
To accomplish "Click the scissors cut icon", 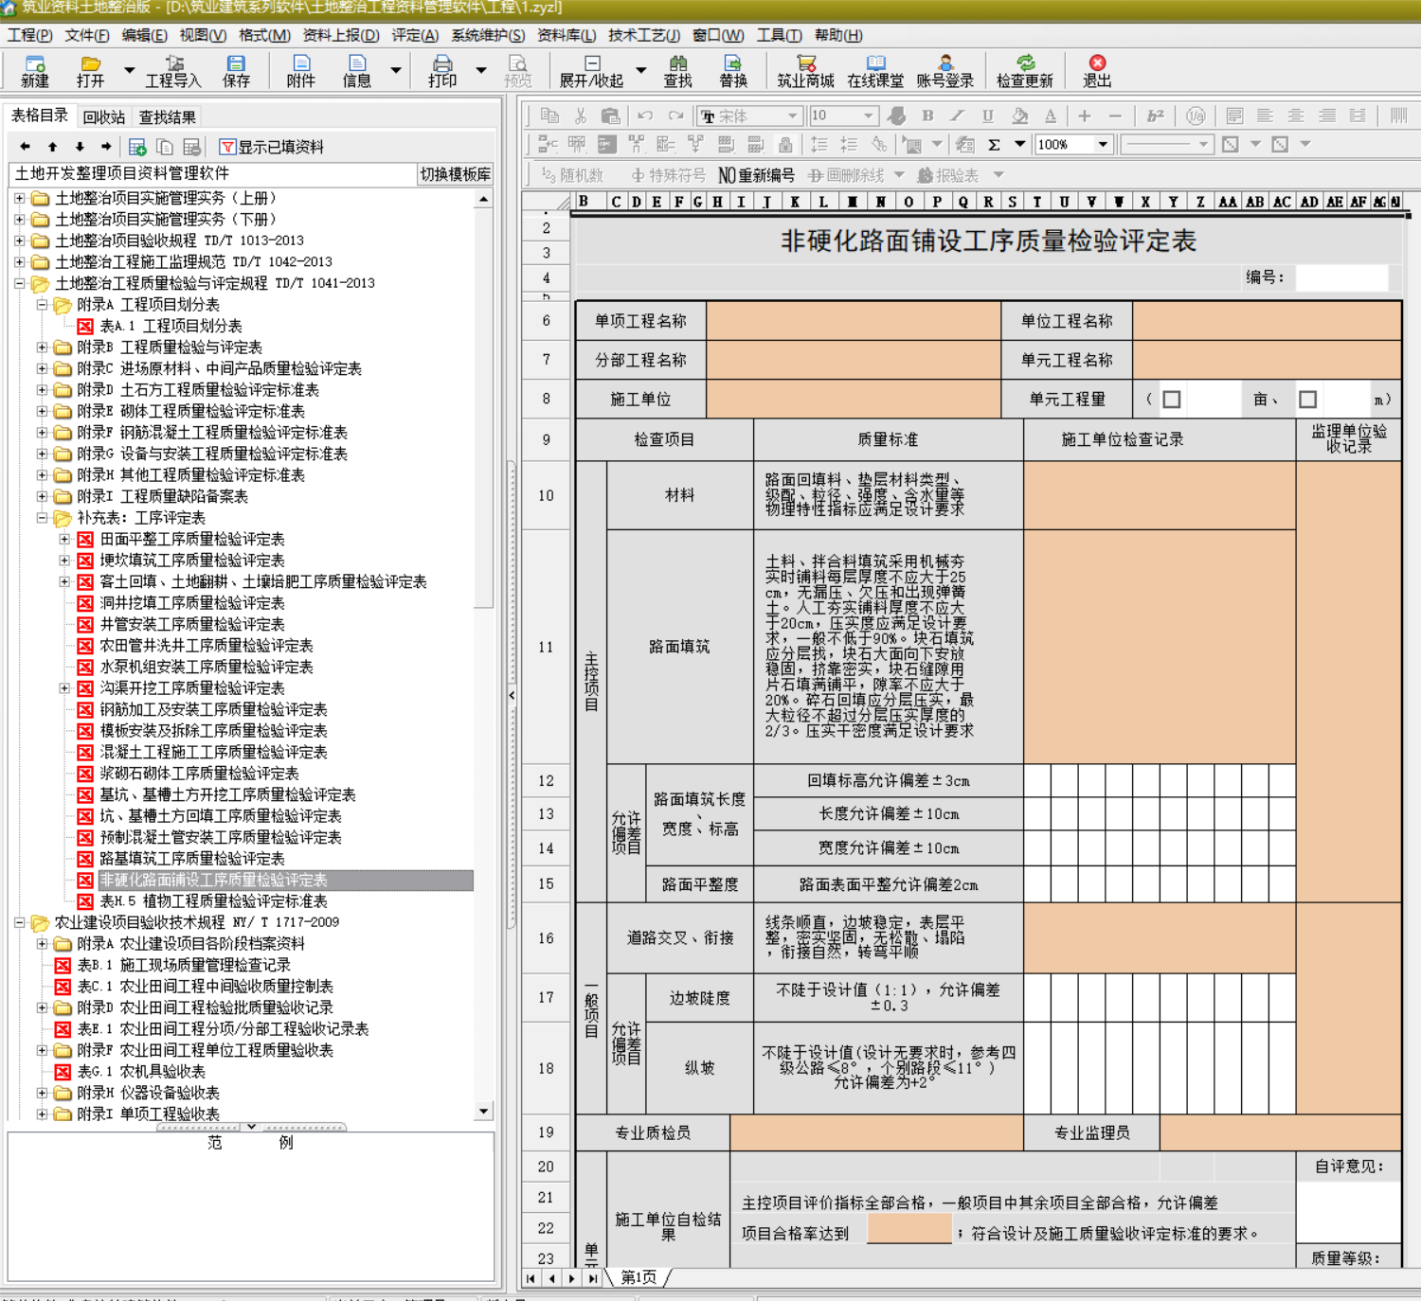I will pyautogui.click(x=581, y=116).
